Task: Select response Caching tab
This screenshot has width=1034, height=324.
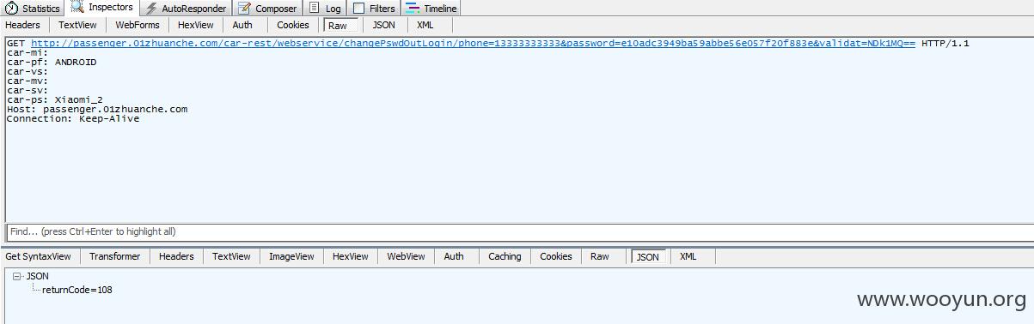Action: pyautogui.click(x=505, y=256)
